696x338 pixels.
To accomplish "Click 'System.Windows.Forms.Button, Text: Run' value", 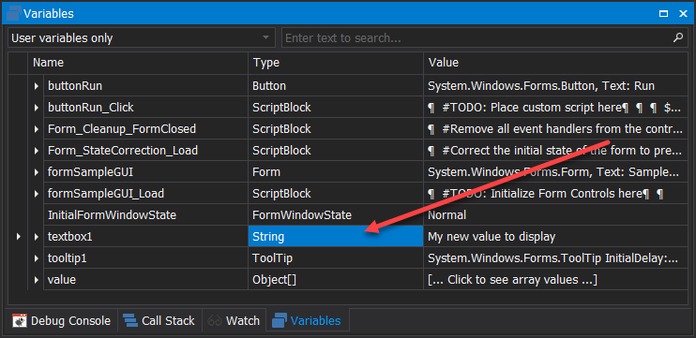I will 555,86.
